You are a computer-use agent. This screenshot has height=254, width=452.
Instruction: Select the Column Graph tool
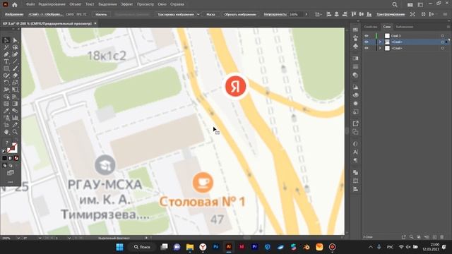click(x=15, y=118)
